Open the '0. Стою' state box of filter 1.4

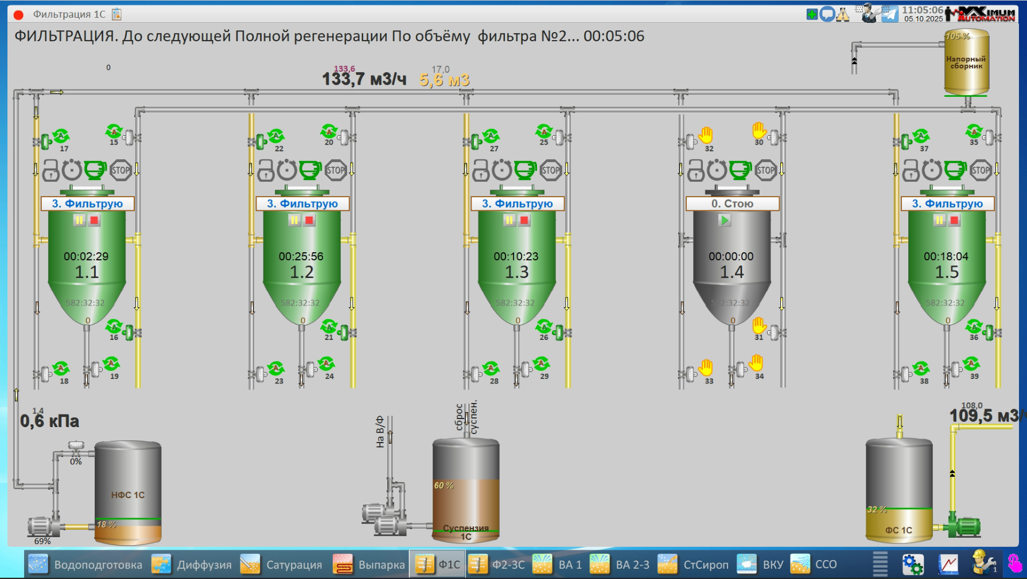point(732,204)
